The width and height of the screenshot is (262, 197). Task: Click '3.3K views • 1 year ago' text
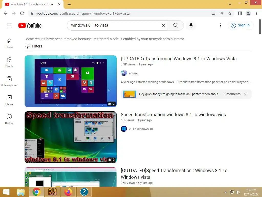[x=137, y=64]
